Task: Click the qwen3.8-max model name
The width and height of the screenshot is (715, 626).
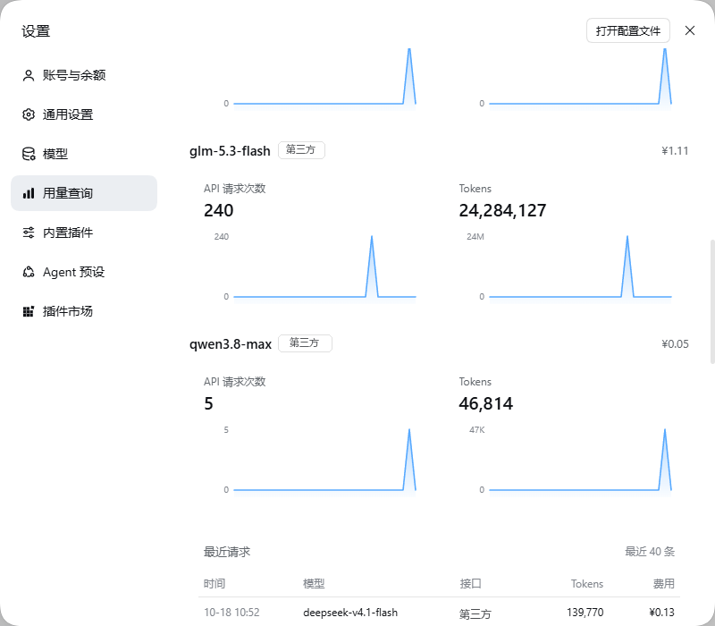Action: pyautogui.click(x=231, y=344)
